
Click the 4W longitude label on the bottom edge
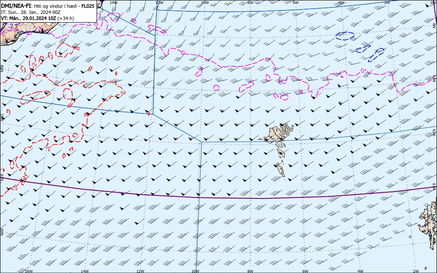pyautogui.click(x=361, y=271)
